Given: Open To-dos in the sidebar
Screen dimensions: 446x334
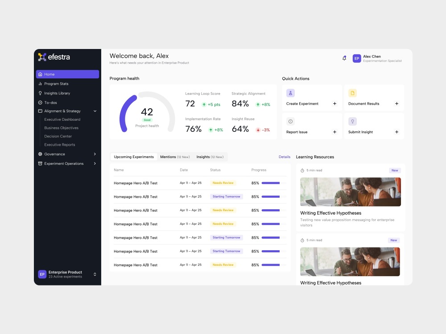Looking at the screenshot, I should click(67, 102).
